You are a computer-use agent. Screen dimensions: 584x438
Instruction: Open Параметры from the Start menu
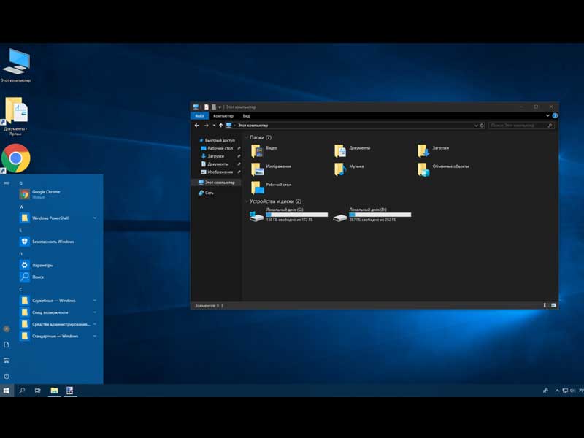[x=42, y=265]
